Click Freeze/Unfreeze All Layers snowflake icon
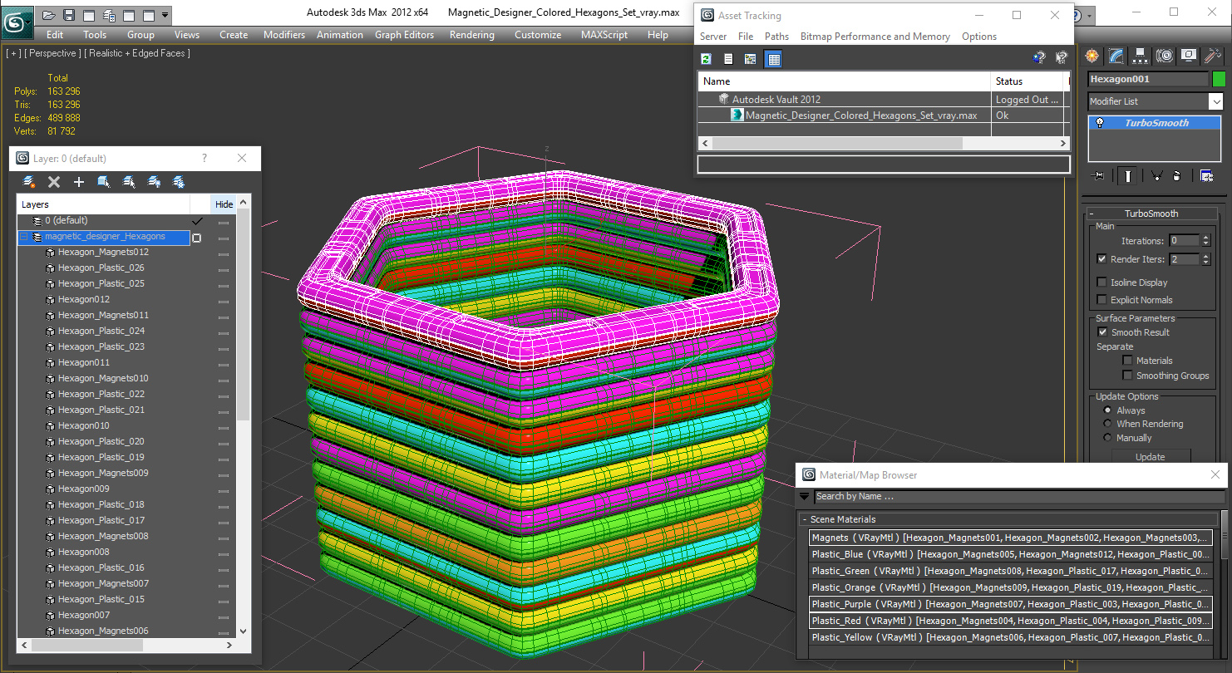 [179, 182]
